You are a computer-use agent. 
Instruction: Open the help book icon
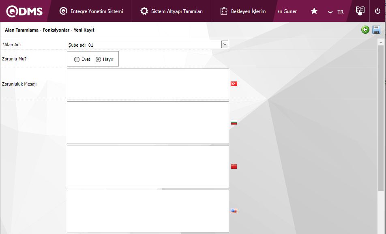point(360,11)
